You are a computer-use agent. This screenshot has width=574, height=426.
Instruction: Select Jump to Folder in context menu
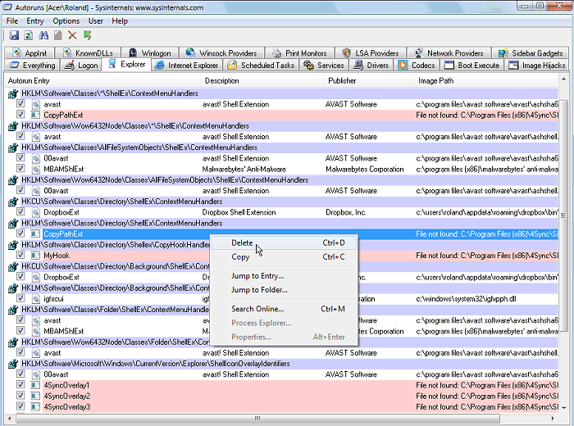[259, 290]
